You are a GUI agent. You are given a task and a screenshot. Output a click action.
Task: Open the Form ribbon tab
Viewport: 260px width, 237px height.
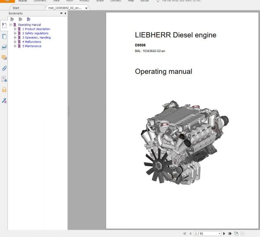click(70, 1)
